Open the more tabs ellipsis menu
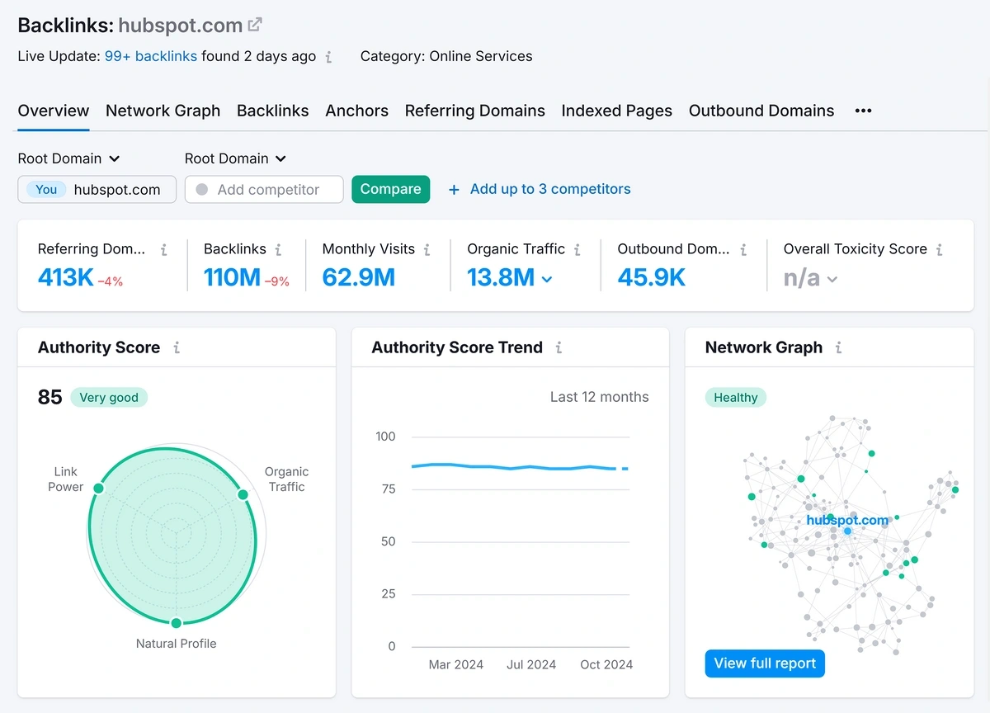Viewport: 990px width, 713px height. click(863, 111)
